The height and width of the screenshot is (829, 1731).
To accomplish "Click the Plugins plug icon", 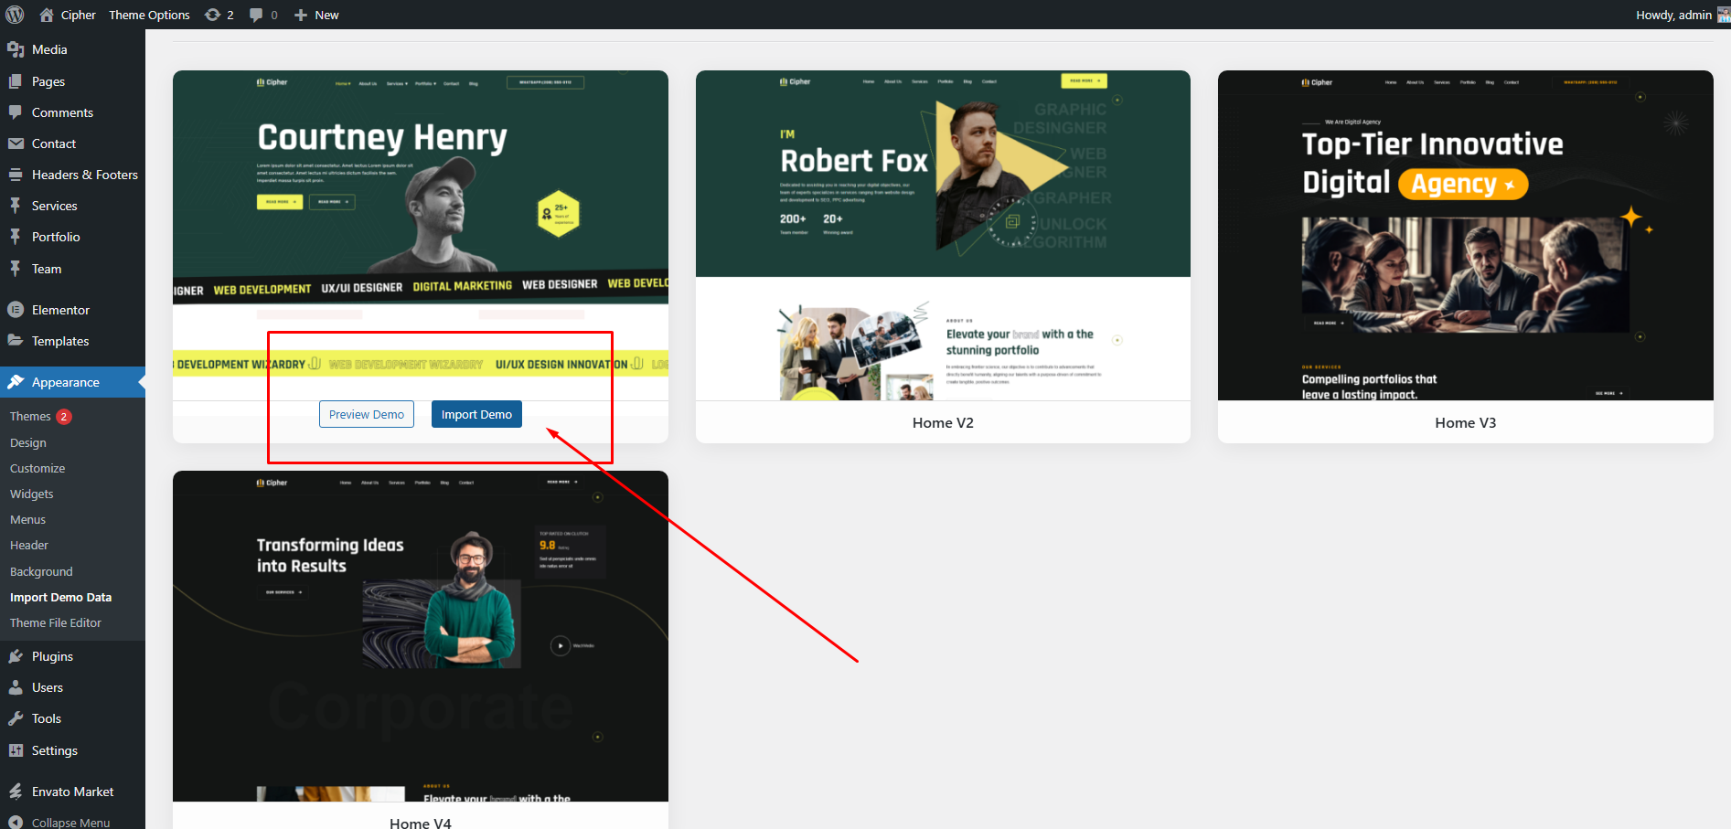I will (16, 656).
